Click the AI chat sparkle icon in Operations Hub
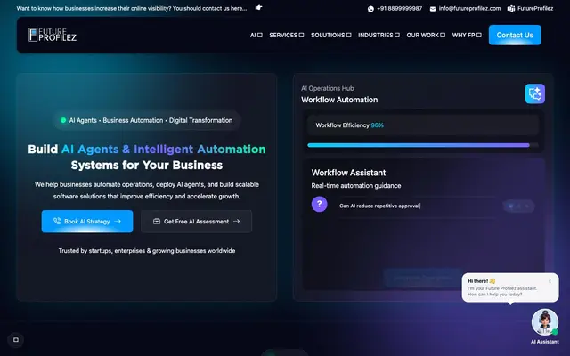This screenshot has width=570, height=356. [534, 93]
